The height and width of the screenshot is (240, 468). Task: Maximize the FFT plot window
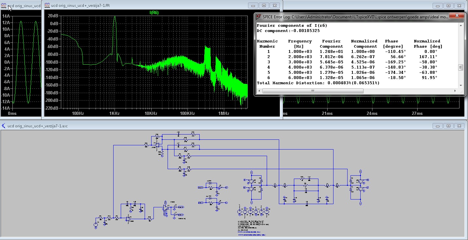(x=264, y=5)
